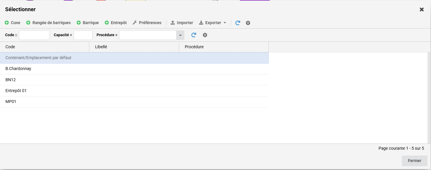Screen dimensions: 431x170
Task: Add a new Rangée de barriques
Action: tap(49, 23)
